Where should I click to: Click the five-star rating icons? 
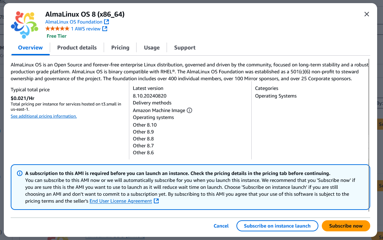click(x=57, y=29)
